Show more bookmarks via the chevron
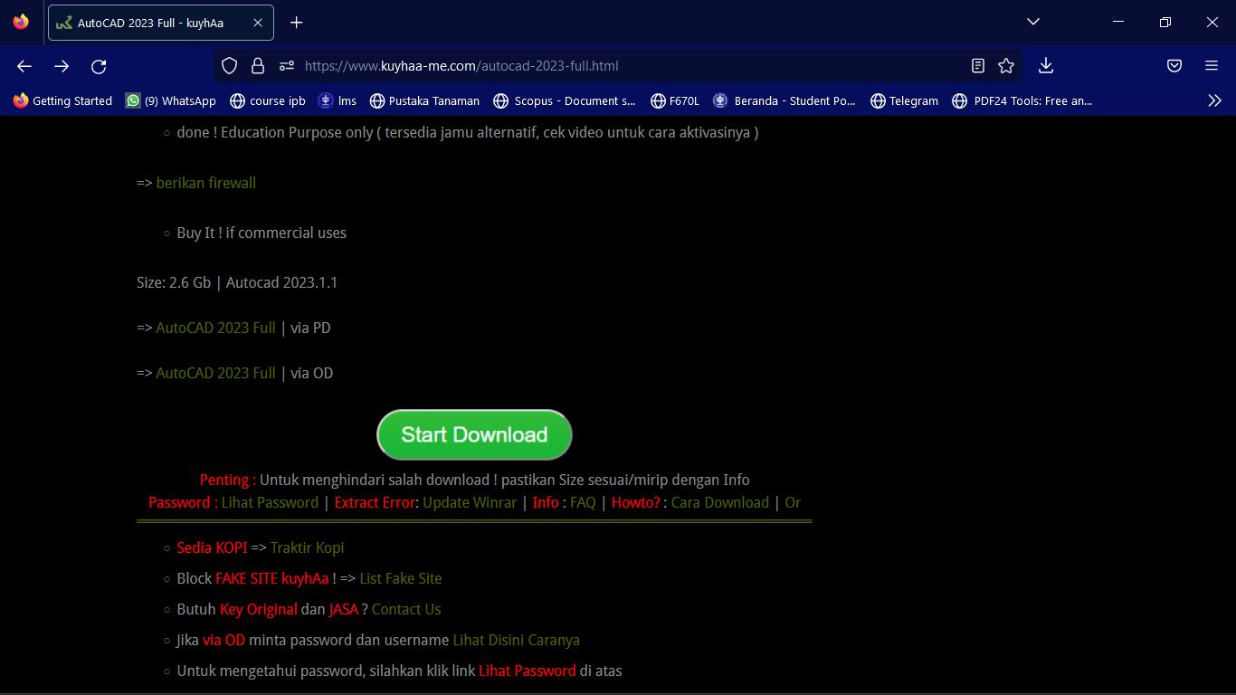 point(1214,100)
